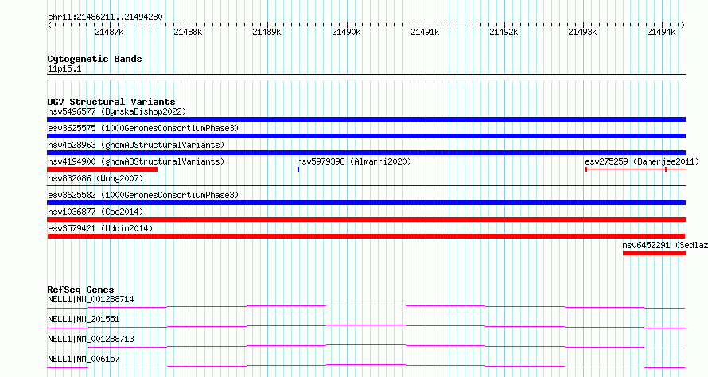Click nsv1036877 (Coe2014) label

95,212
